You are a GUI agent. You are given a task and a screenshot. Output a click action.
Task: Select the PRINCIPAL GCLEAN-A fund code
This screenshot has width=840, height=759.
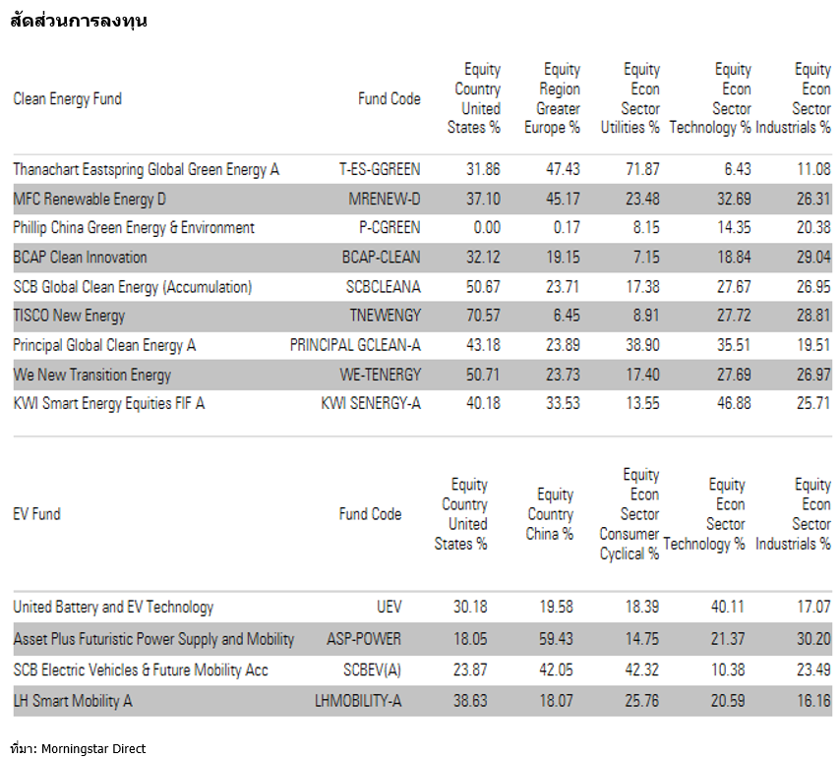(355, 346)
